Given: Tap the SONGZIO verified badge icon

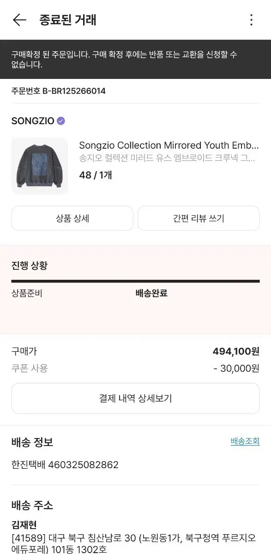Looking at the screenshot, I should click(x=60, y=120).
